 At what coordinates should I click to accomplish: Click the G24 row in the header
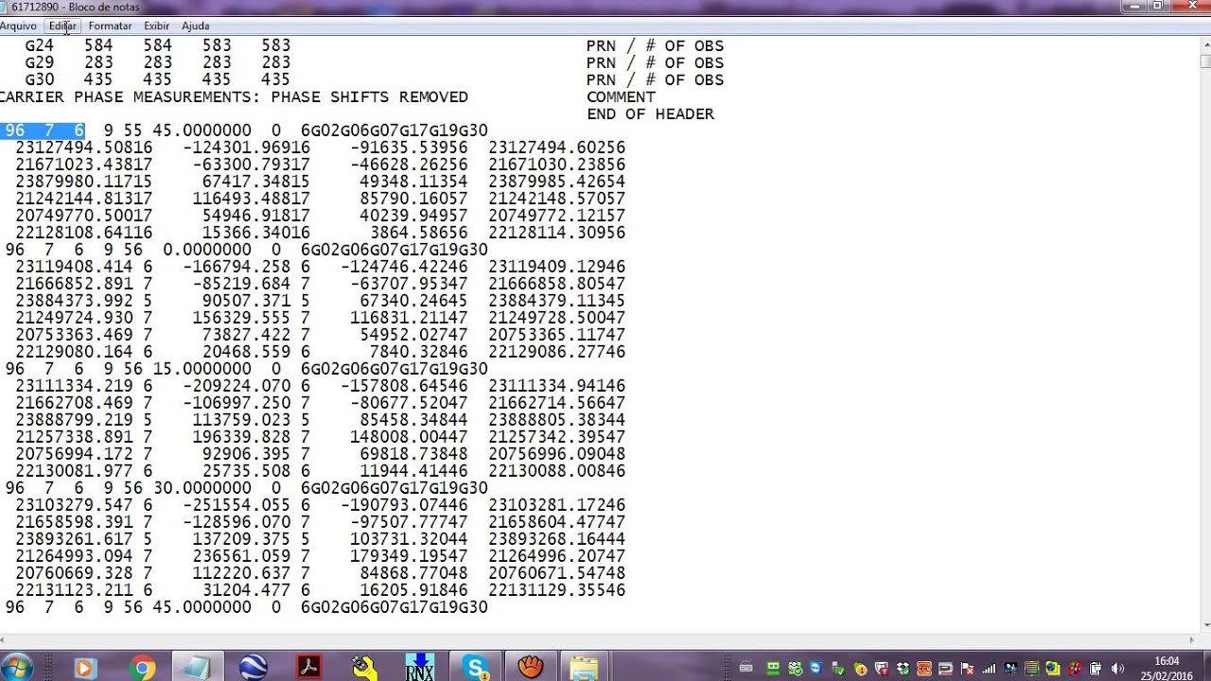pyautogui.click(x=157, y=45)
